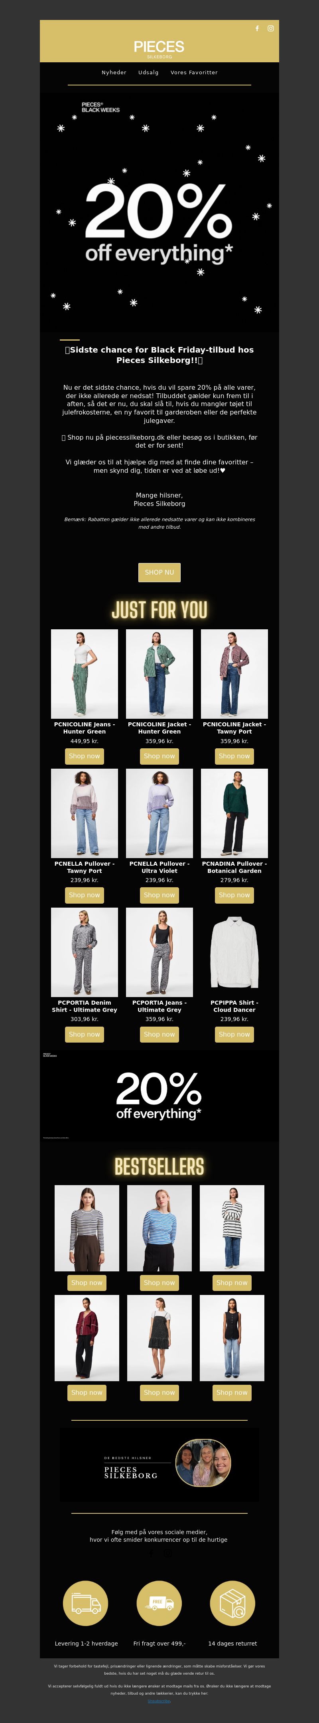Shop now for PCPIPPA Shirt Cloud Dancer
This screenshot has width=319, height=1723.
click(x=234, y=1034)
